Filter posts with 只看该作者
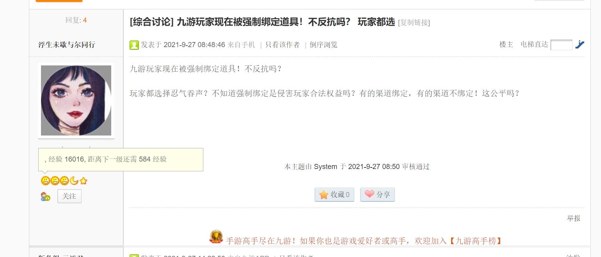 [x=283, y=45]
